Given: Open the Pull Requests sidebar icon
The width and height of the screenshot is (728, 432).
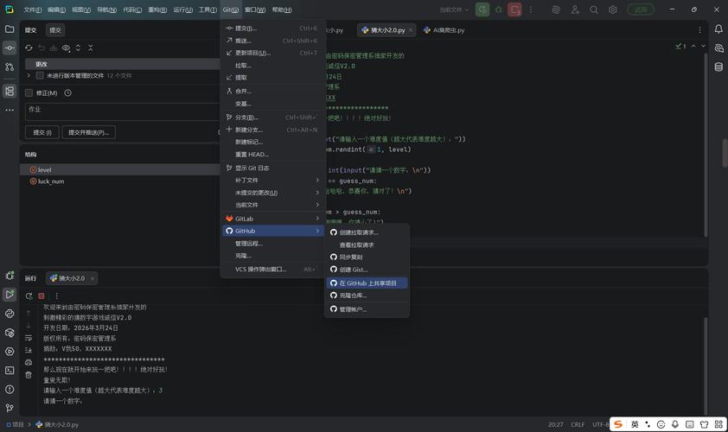Looking at the screenshot, I should point(10,67).
